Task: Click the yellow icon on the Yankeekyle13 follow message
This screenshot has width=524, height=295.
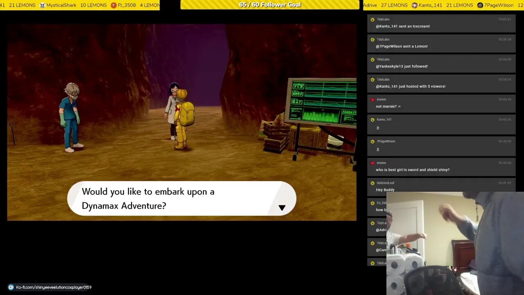Action: click(x=372, y=59)
